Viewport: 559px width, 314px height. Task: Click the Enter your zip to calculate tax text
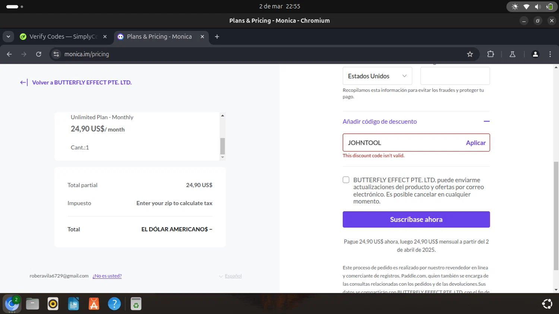174,203
